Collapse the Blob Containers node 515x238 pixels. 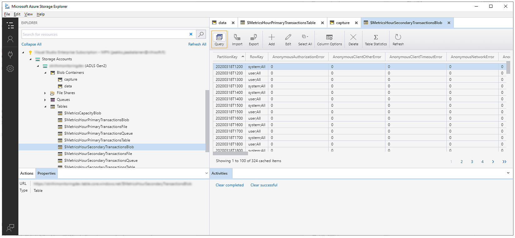tap(46, 73)
